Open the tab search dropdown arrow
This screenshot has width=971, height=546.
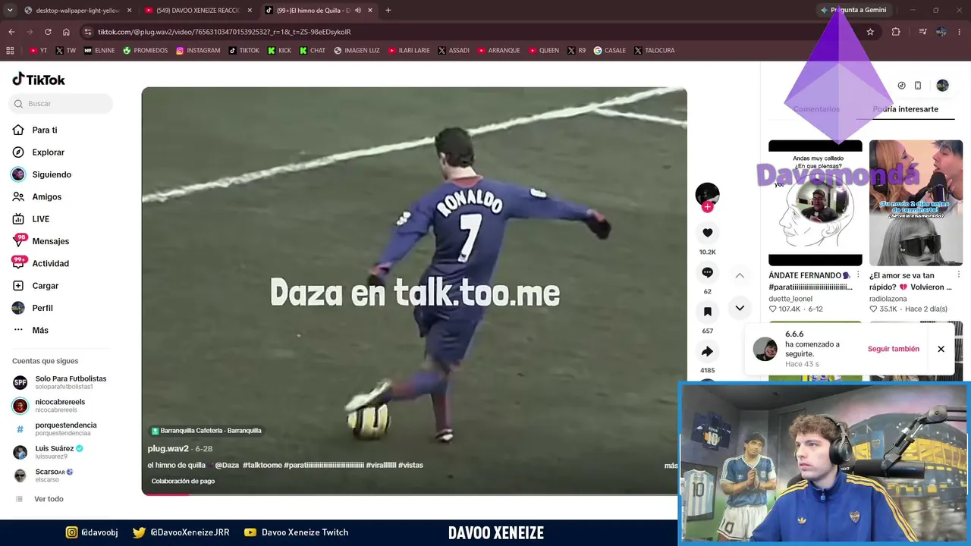tap(10, 11)
